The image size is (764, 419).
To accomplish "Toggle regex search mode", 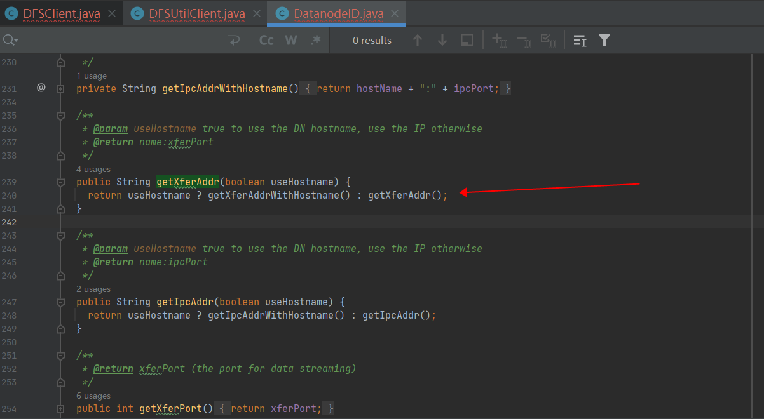I will click(x=315, y=39).
